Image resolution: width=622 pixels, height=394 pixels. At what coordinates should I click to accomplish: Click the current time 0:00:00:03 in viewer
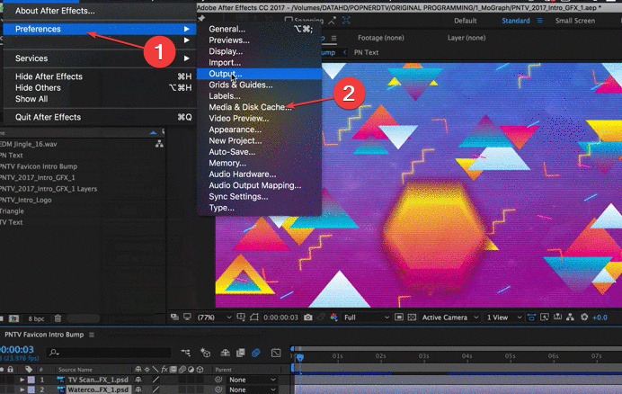[280, 318]
